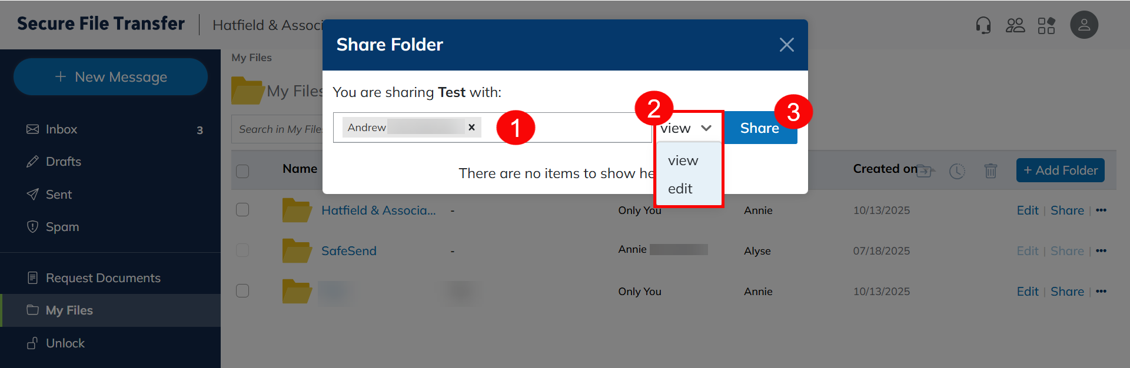Click the blue Share button
Viewport: 1130px width, 368px height.
759,128
